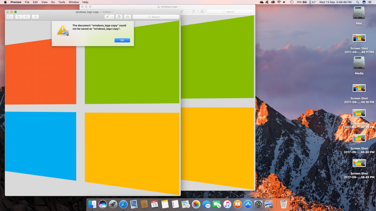
Task: Open App Store from the Dock
Action: pyautogui.click(x=248, y=204)
